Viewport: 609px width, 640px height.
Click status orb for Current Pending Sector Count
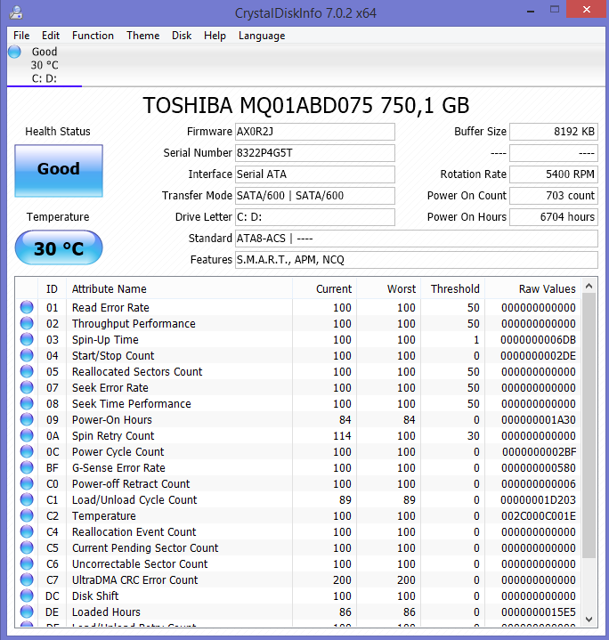click(x=27, y=547)
